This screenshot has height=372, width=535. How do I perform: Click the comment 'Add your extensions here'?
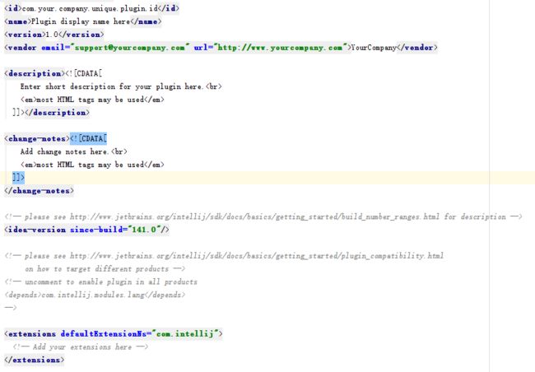82,346
